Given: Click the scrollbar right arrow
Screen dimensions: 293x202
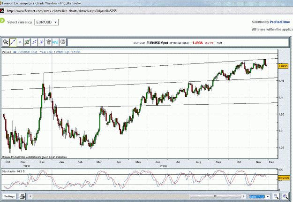Looking at the screenshot, I should pos(244,196).
